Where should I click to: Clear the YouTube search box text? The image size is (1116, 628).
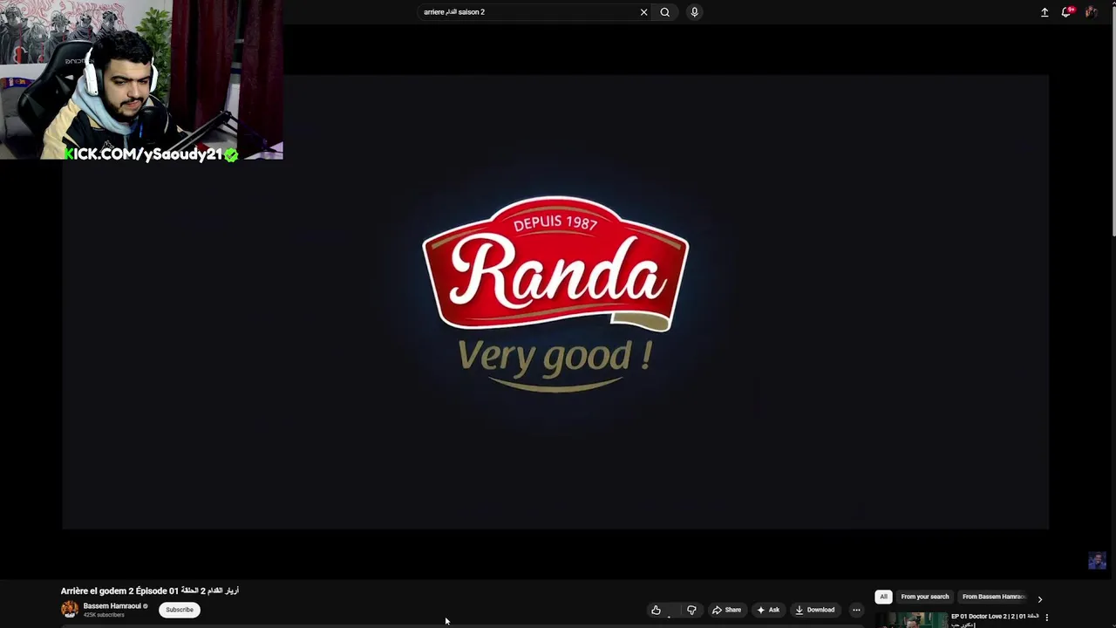(643, 12)
